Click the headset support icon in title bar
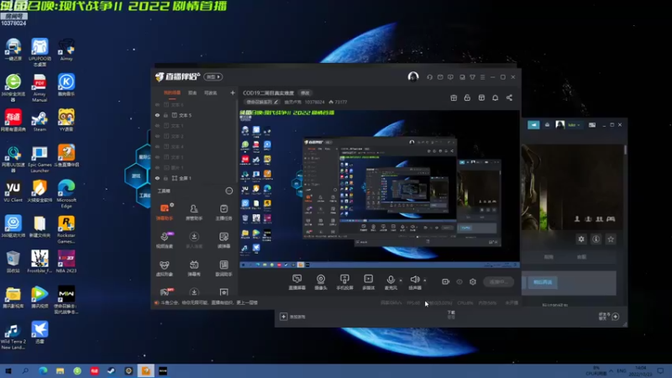Screen dimensions: 672x378 coord(429,77)
